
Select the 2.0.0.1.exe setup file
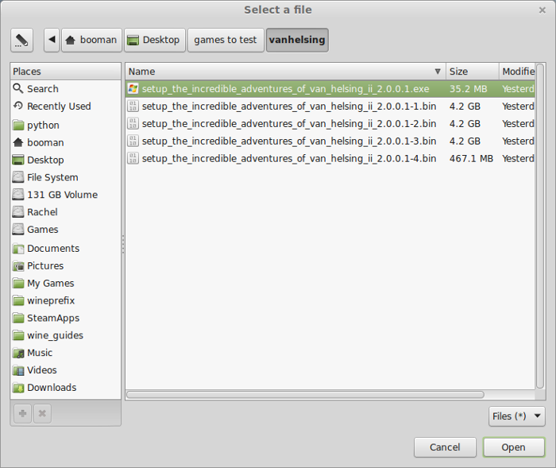pyautogui.click(x=330, y=89)
